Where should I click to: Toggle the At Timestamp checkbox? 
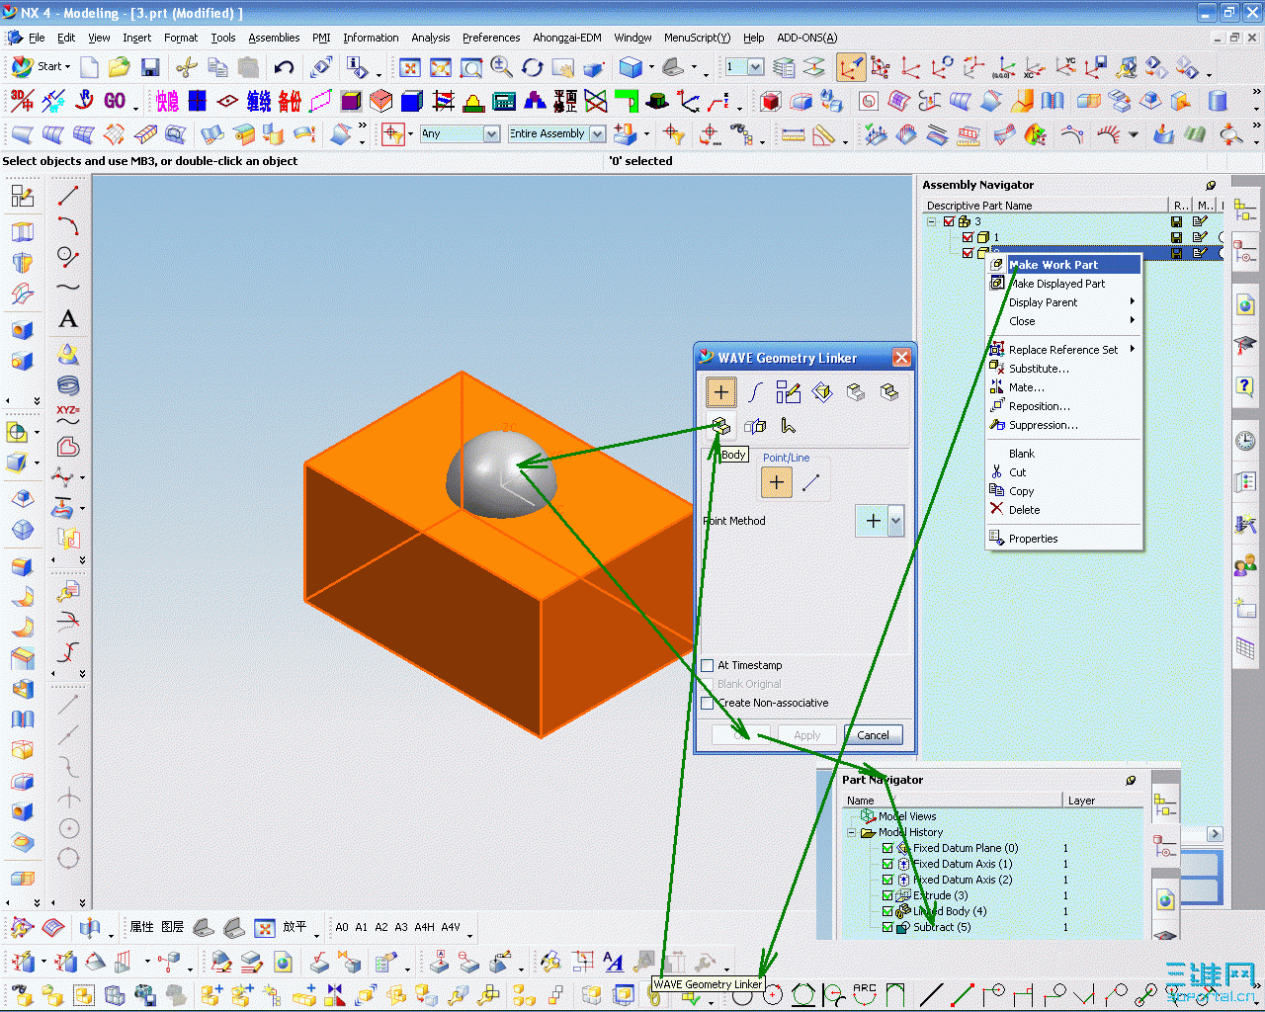point(708,665)
